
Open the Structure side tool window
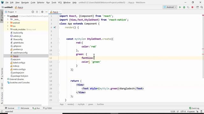point(2,98)
